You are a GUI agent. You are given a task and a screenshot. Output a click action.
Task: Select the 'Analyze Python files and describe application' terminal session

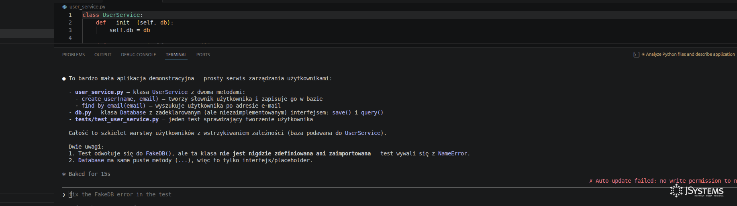690,54
